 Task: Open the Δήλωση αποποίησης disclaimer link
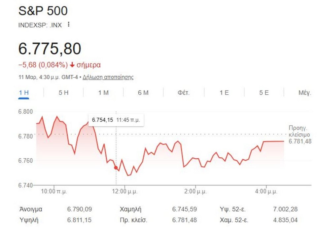pyautogui.click(x=108, y=77)
